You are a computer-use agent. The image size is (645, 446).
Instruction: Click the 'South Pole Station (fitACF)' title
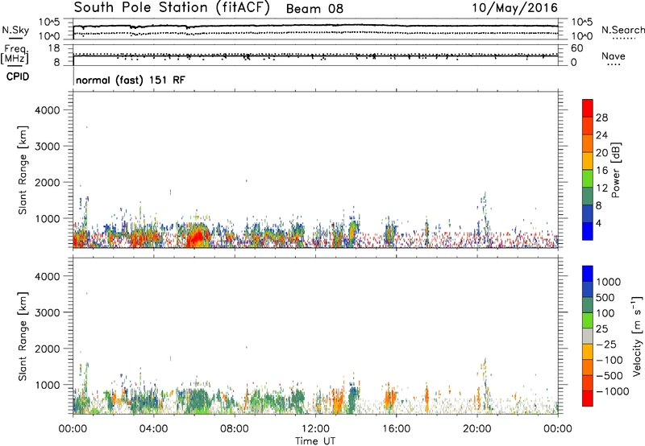[x=172, y=7]
